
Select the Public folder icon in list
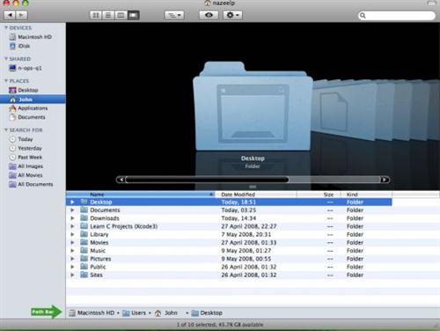click(84, 267)
